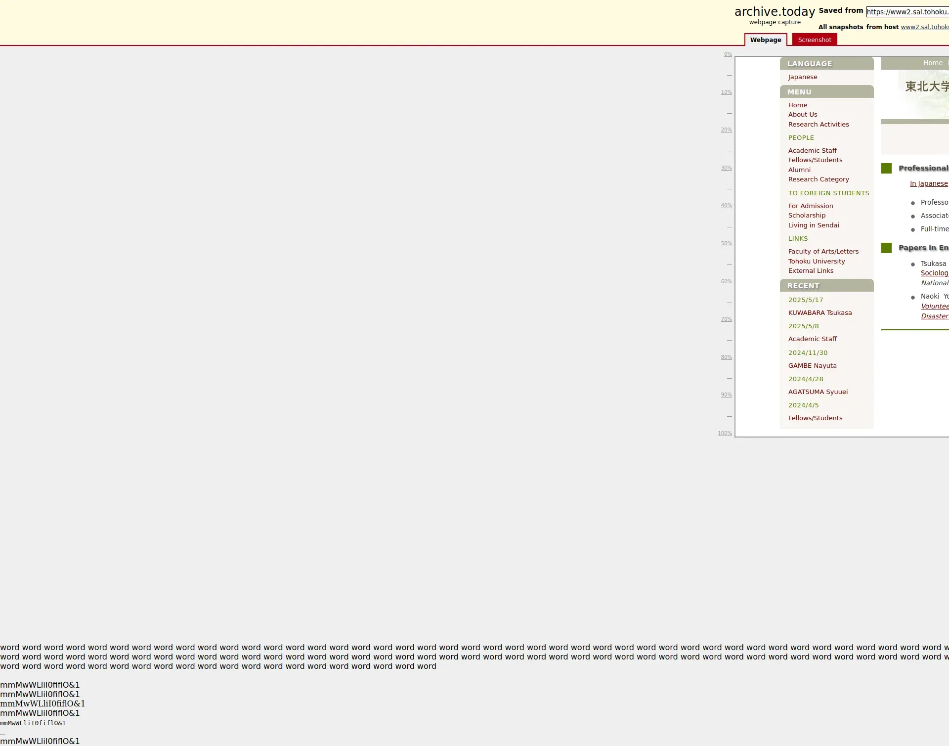This screenshot has width=949, height=746.
Task: Open Living in Sendai link
Action: tap(813, 225)
